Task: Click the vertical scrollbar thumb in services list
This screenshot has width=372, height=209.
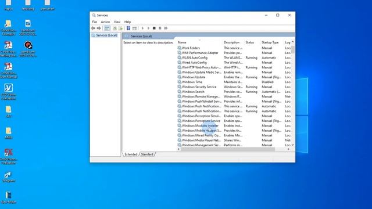Action: [x=293, y=49]
